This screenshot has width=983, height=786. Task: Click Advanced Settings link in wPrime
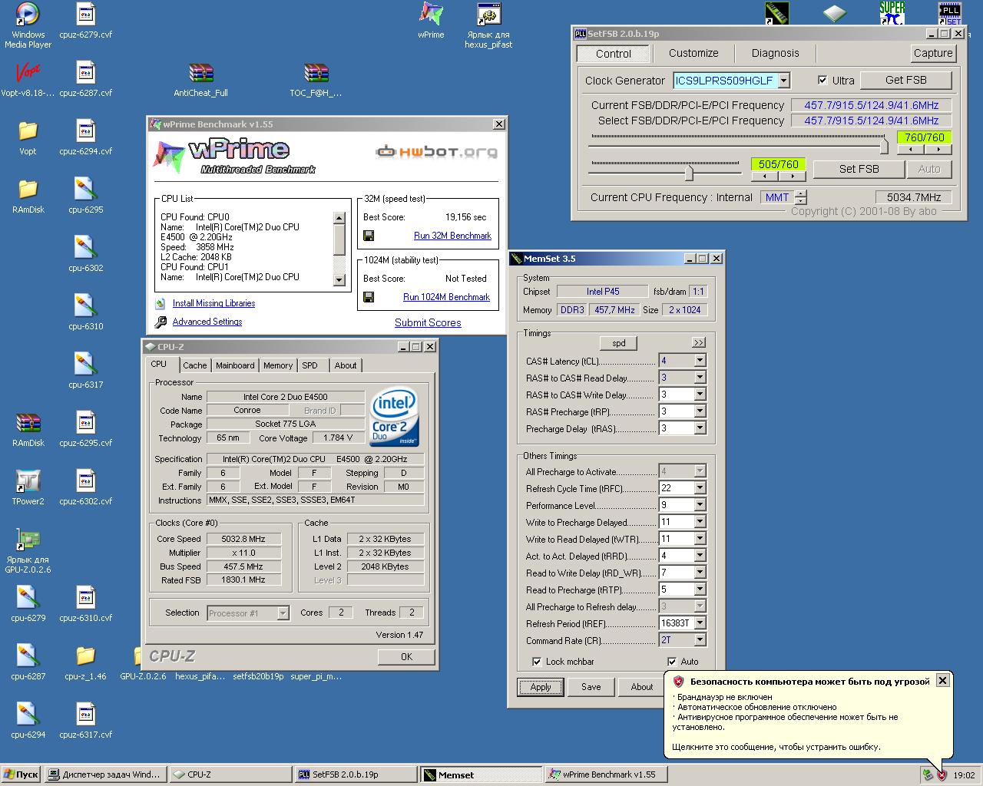click(x=207, y=322)
